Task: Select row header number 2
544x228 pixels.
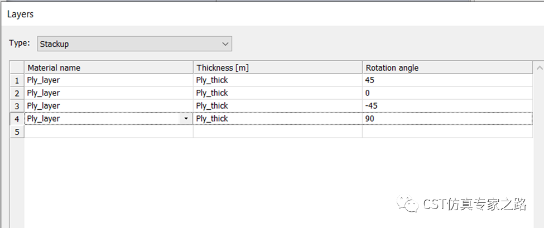Action: coord(17,93)
